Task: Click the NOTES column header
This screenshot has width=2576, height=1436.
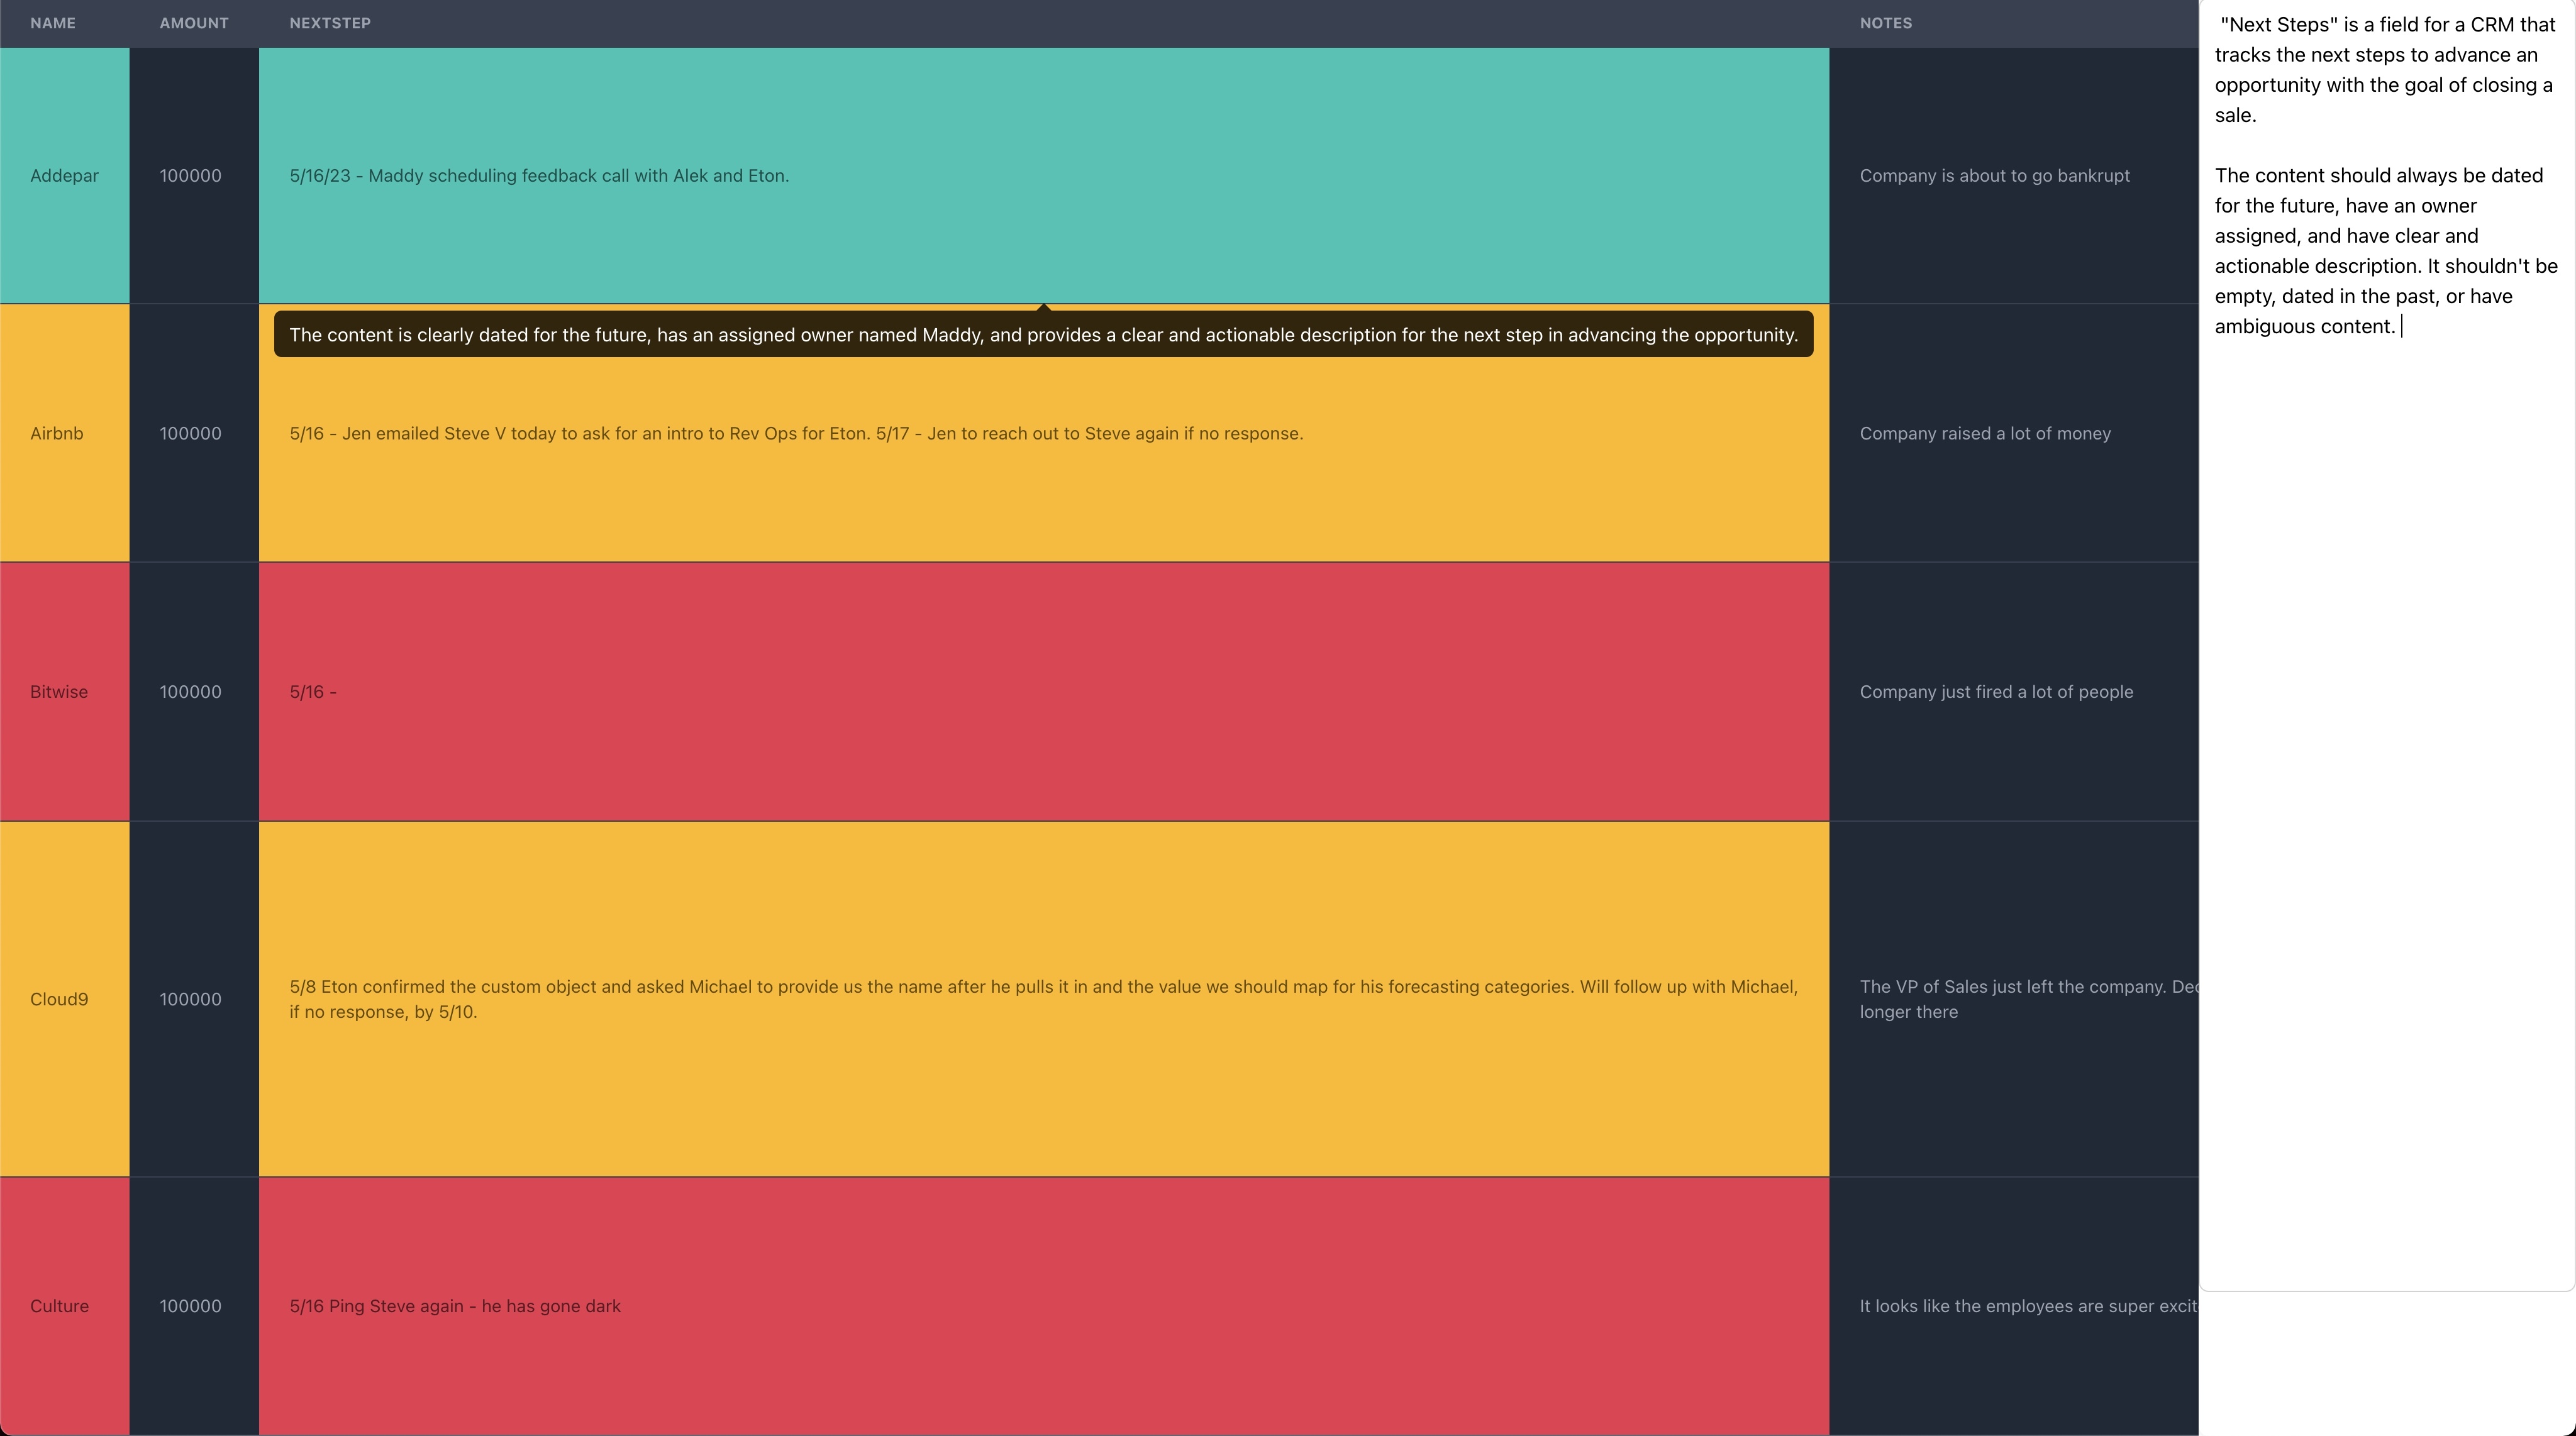Action: (x=1885, y=23)
